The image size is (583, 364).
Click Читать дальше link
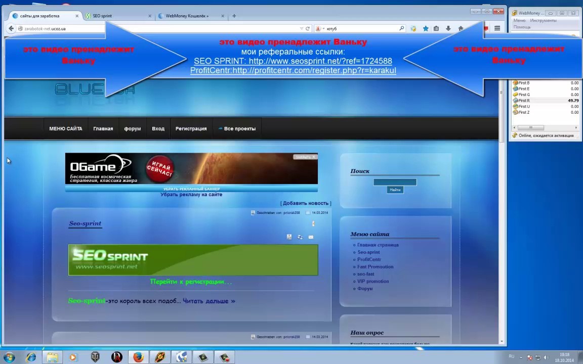(209, 301)
